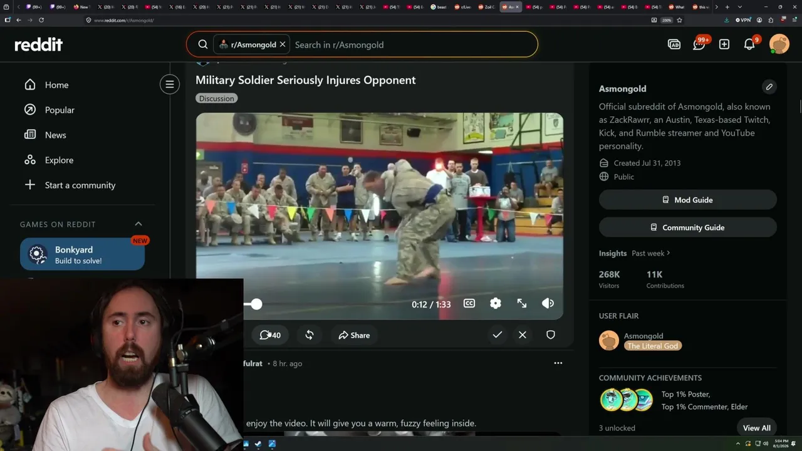Screen dimensions: 802x451
Task: Click the browser back arrow
Action: [19, 20]
